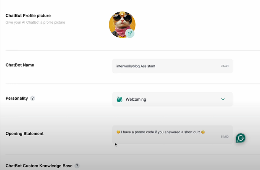Click the 24/40 character counter
This screenshot has width=260, height=170.
pyautogui.click(x=224, y=66)
